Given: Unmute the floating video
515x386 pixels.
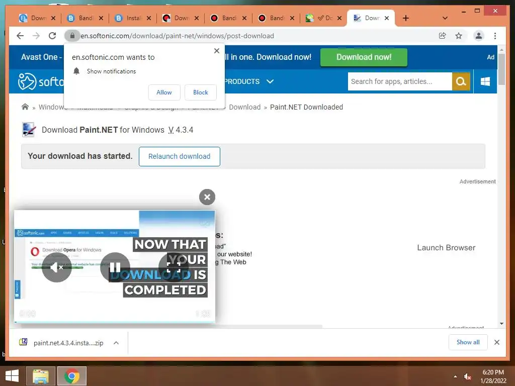Looking at the screenshot, I should point(56,267).
